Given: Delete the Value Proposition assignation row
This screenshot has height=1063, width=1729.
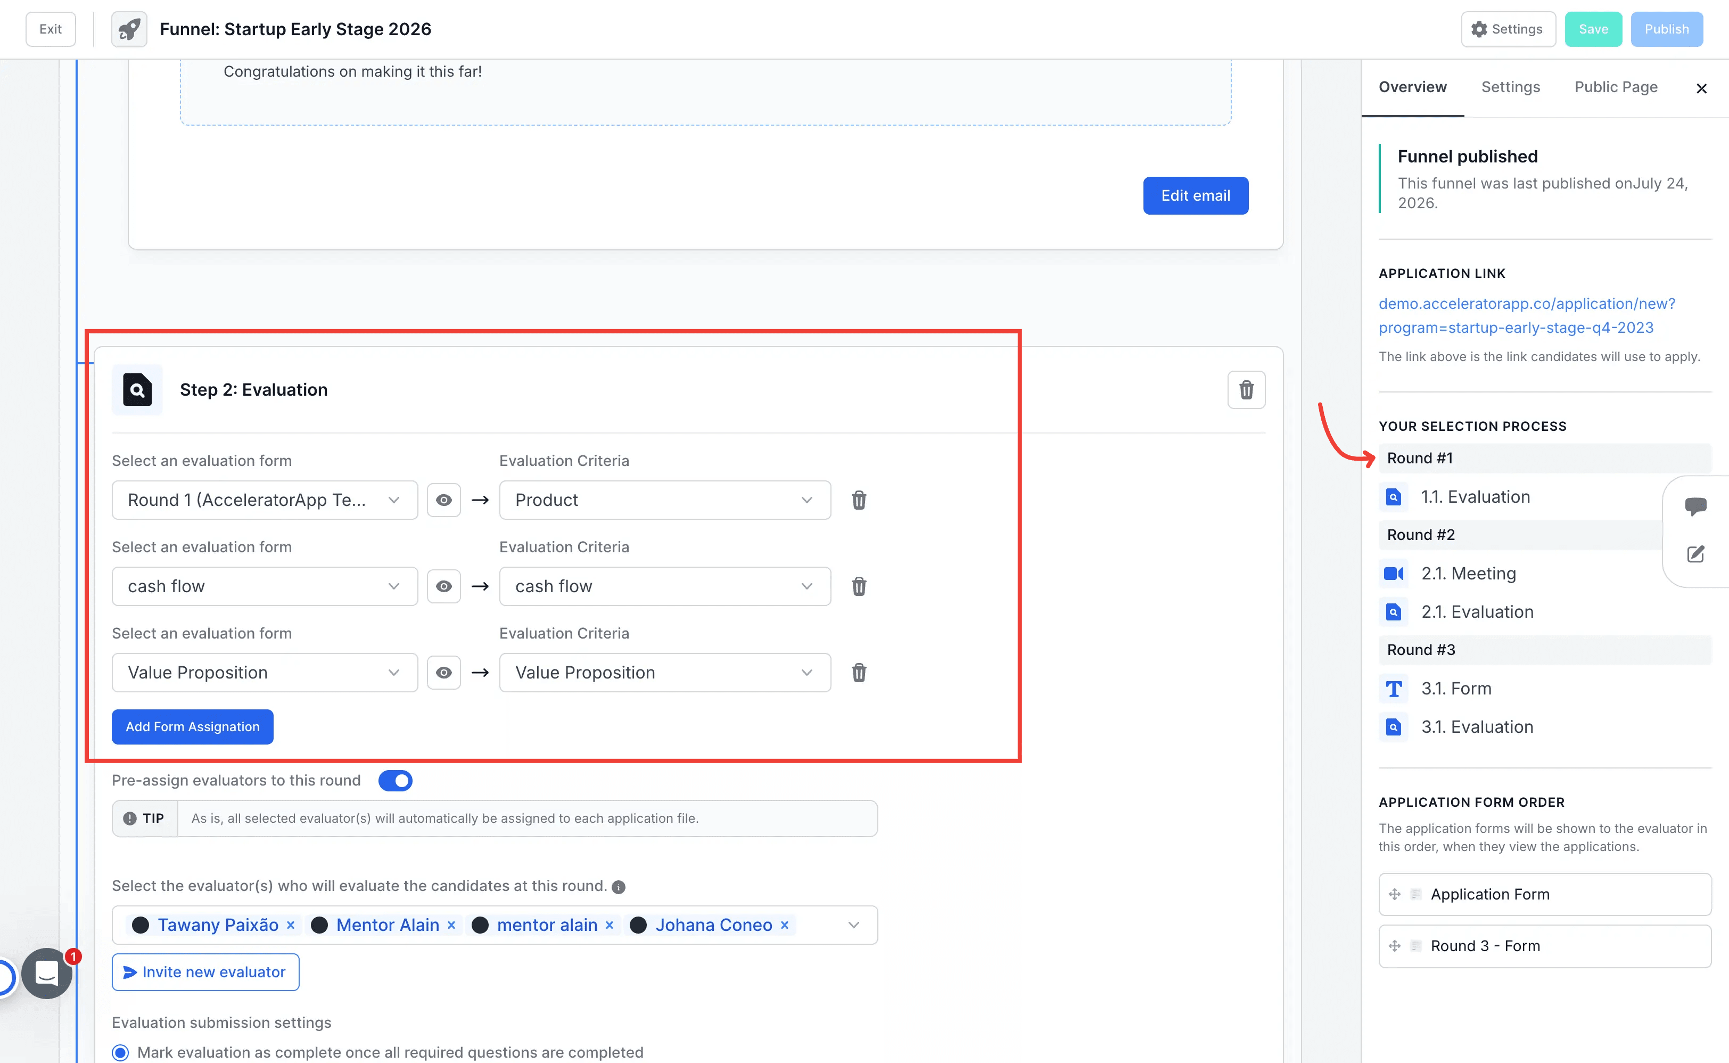Looking at the screenshot, I should pyautogui.click(x=859, y=673).
